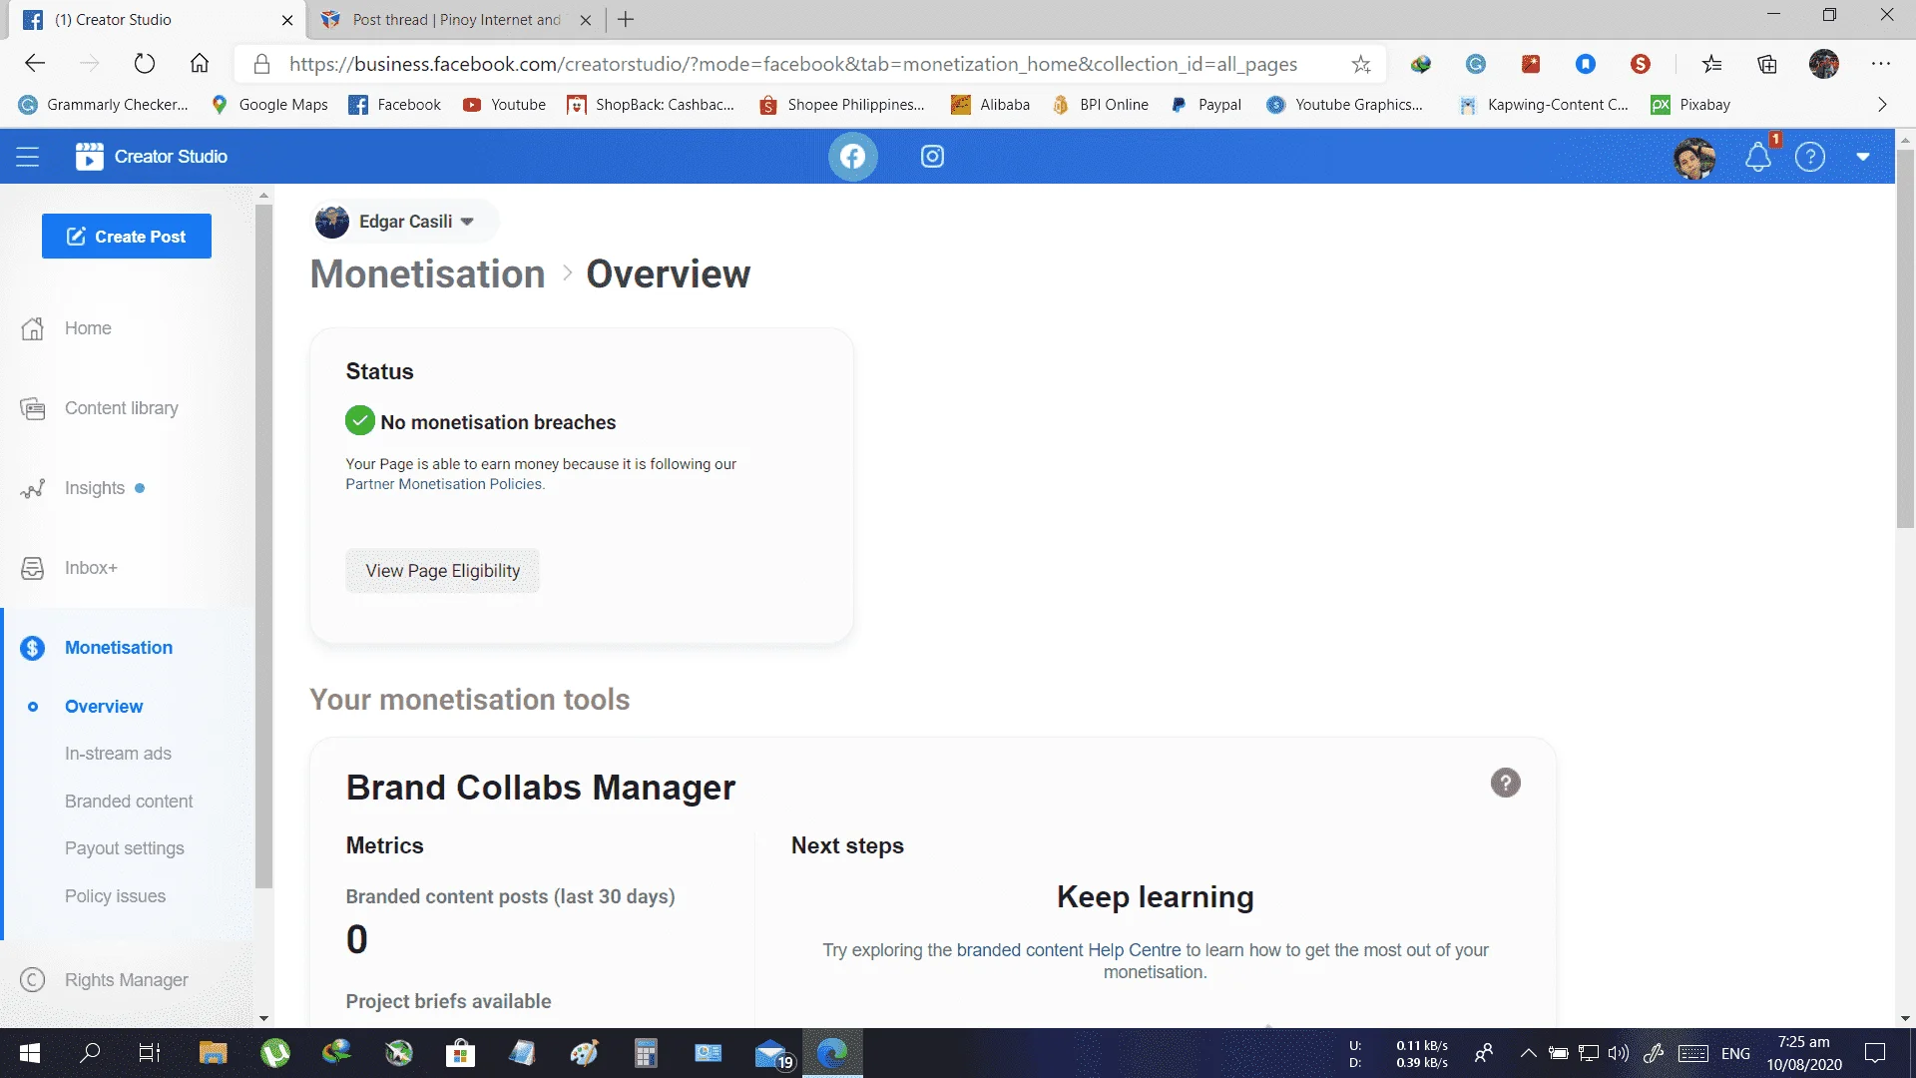The height and width of the screenshot is (1078, 1916).
Task: Refresh the page with reload icon
Action: point(145,64)
